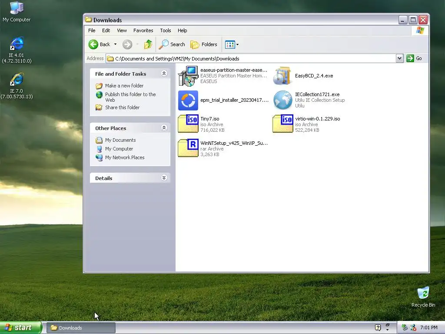Select the IECollection1721.exe globe icon
Image resolution: width=445 pixels, height=334 pixels.
coord(282,100)
